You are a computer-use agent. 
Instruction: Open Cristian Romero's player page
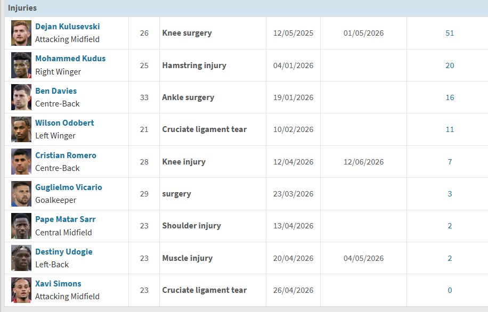coord(66,155)
